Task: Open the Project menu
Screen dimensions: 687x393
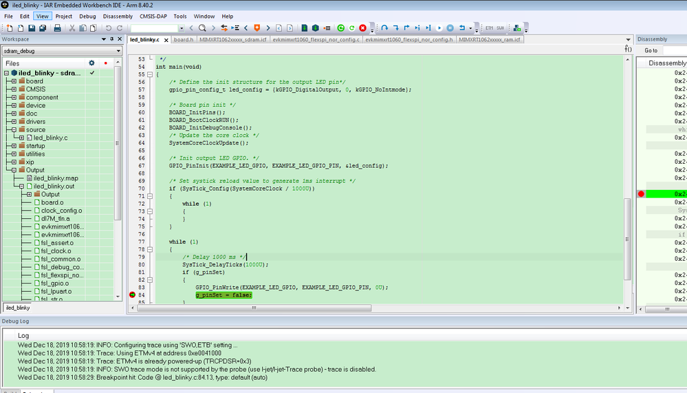Action: pos(63,17)
